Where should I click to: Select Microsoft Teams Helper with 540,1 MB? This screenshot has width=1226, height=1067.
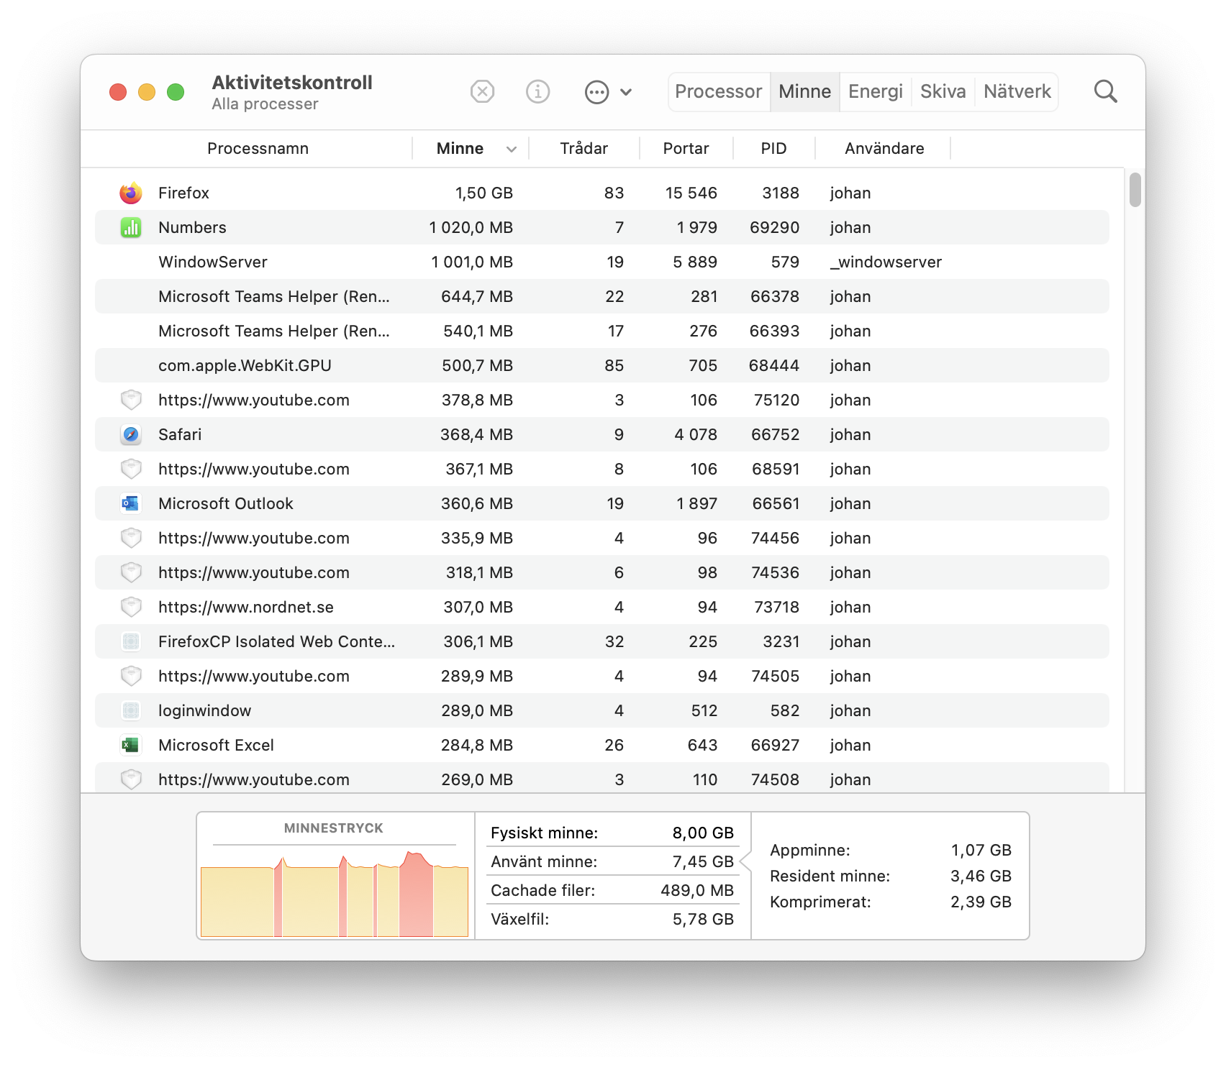[274, 331]
